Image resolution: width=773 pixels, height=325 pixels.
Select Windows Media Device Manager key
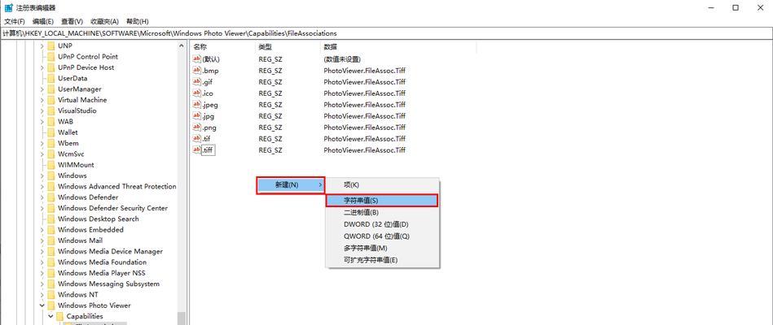(110, 251)
